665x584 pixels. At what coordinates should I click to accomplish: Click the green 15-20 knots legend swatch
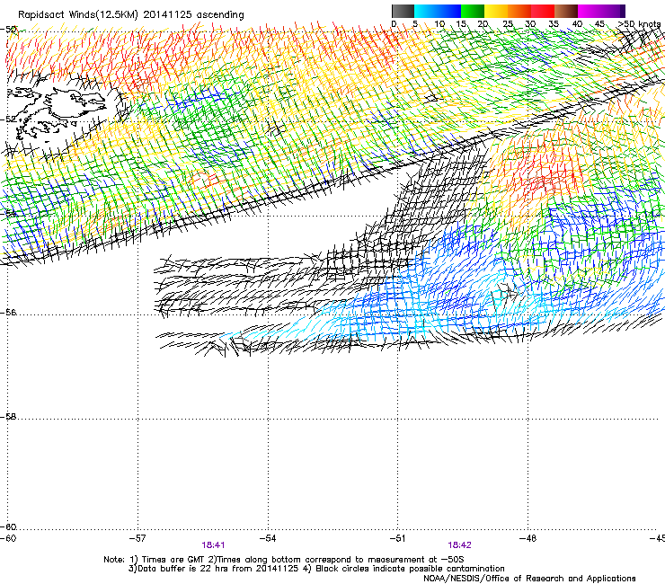click(473, 11)
